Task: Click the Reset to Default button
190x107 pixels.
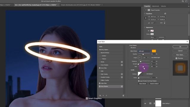Action: point(154,84)
